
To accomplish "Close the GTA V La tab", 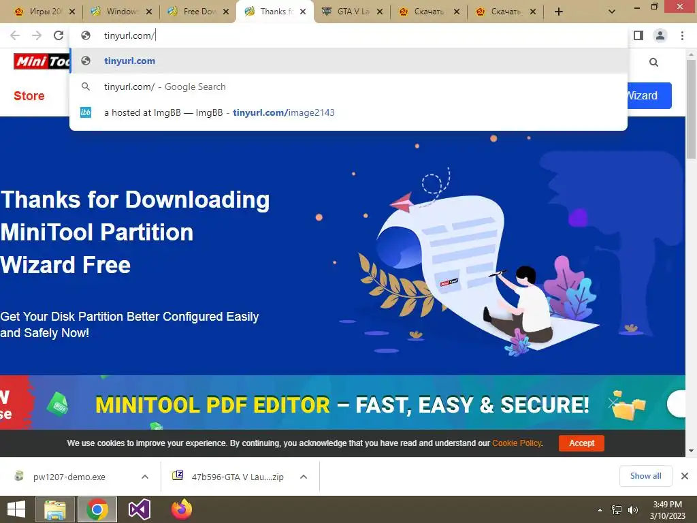I will pyautogui.click(x=380, y=12).
